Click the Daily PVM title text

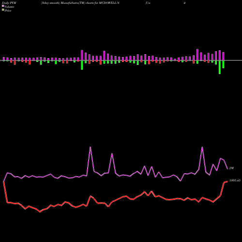(x=9, y=3)
